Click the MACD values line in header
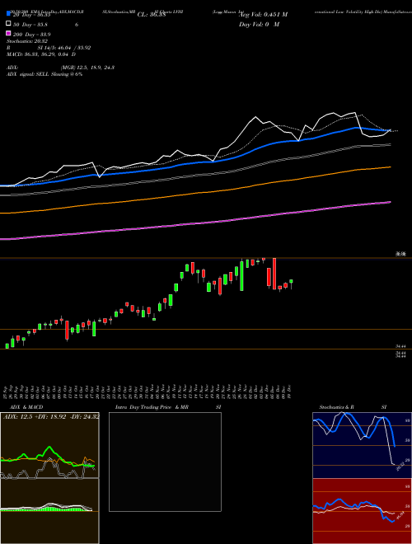 coord(41,54)
